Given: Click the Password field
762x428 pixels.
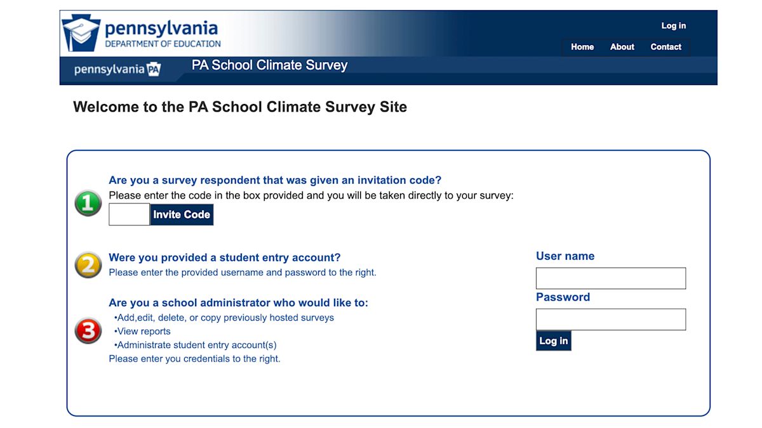Looking at the screenshot, I should 610,319.
